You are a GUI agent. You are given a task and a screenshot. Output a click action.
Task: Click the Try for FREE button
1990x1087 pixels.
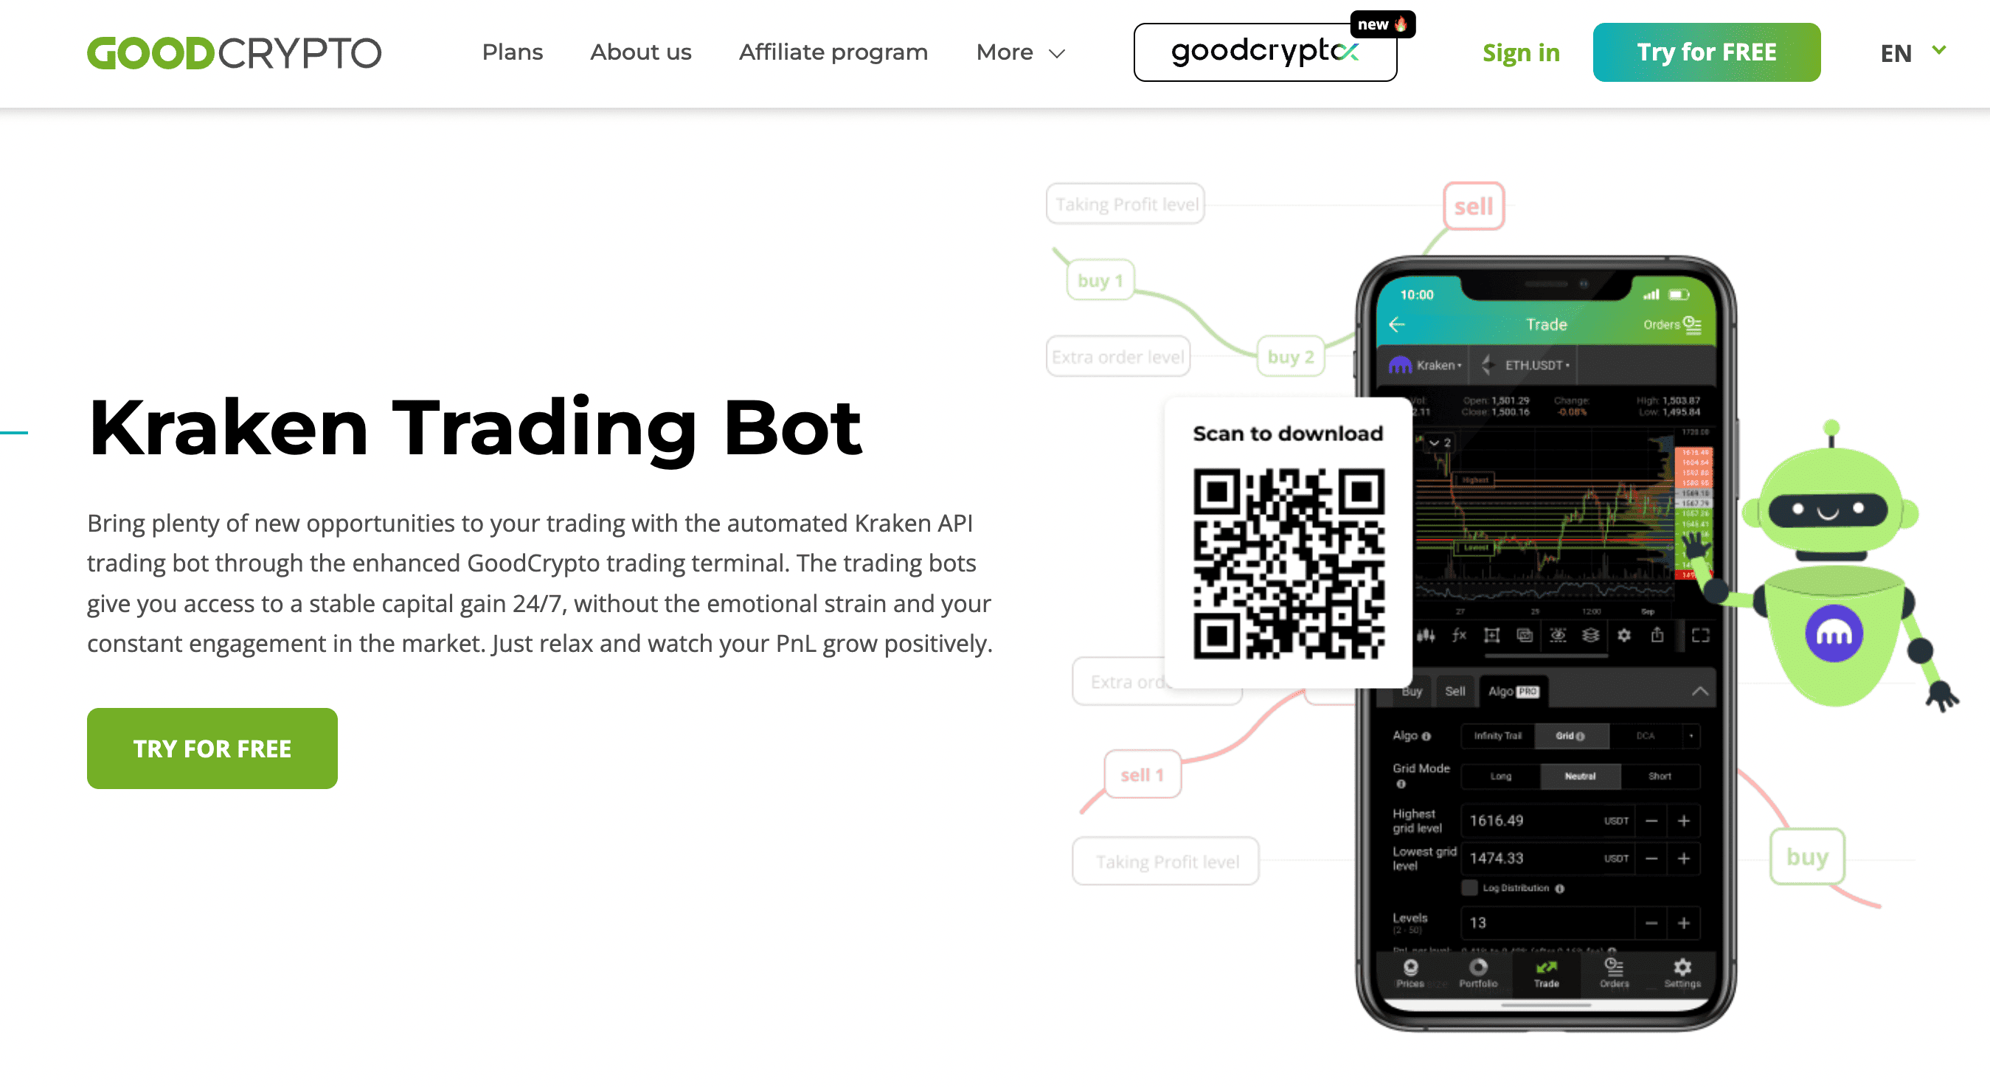tap(1708, 52)
